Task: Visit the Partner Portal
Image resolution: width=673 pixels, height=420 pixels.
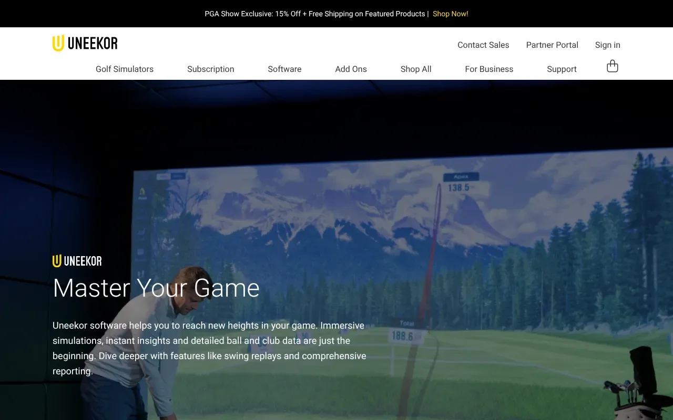Action: click(552, 45)
